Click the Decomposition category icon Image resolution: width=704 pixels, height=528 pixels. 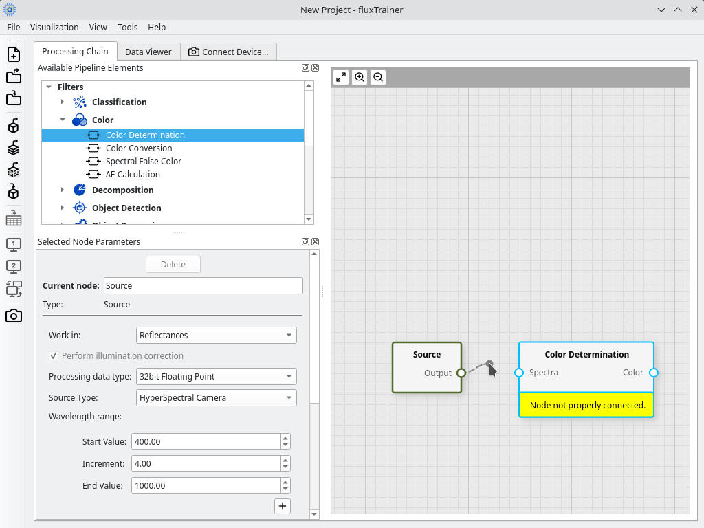(x=80, y=190)
